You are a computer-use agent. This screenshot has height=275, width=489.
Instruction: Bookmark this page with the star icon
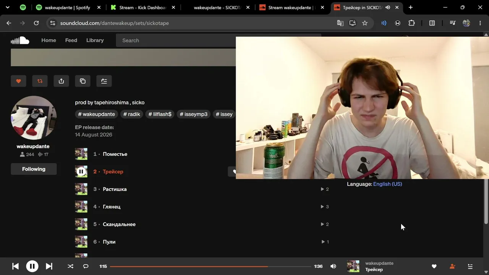point(365,23)
